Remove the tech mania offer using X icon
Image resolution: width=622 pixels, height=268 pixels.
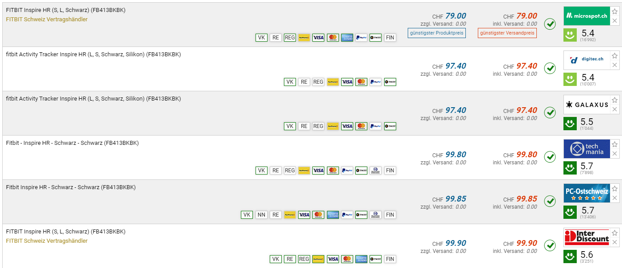tap(614, 154)
